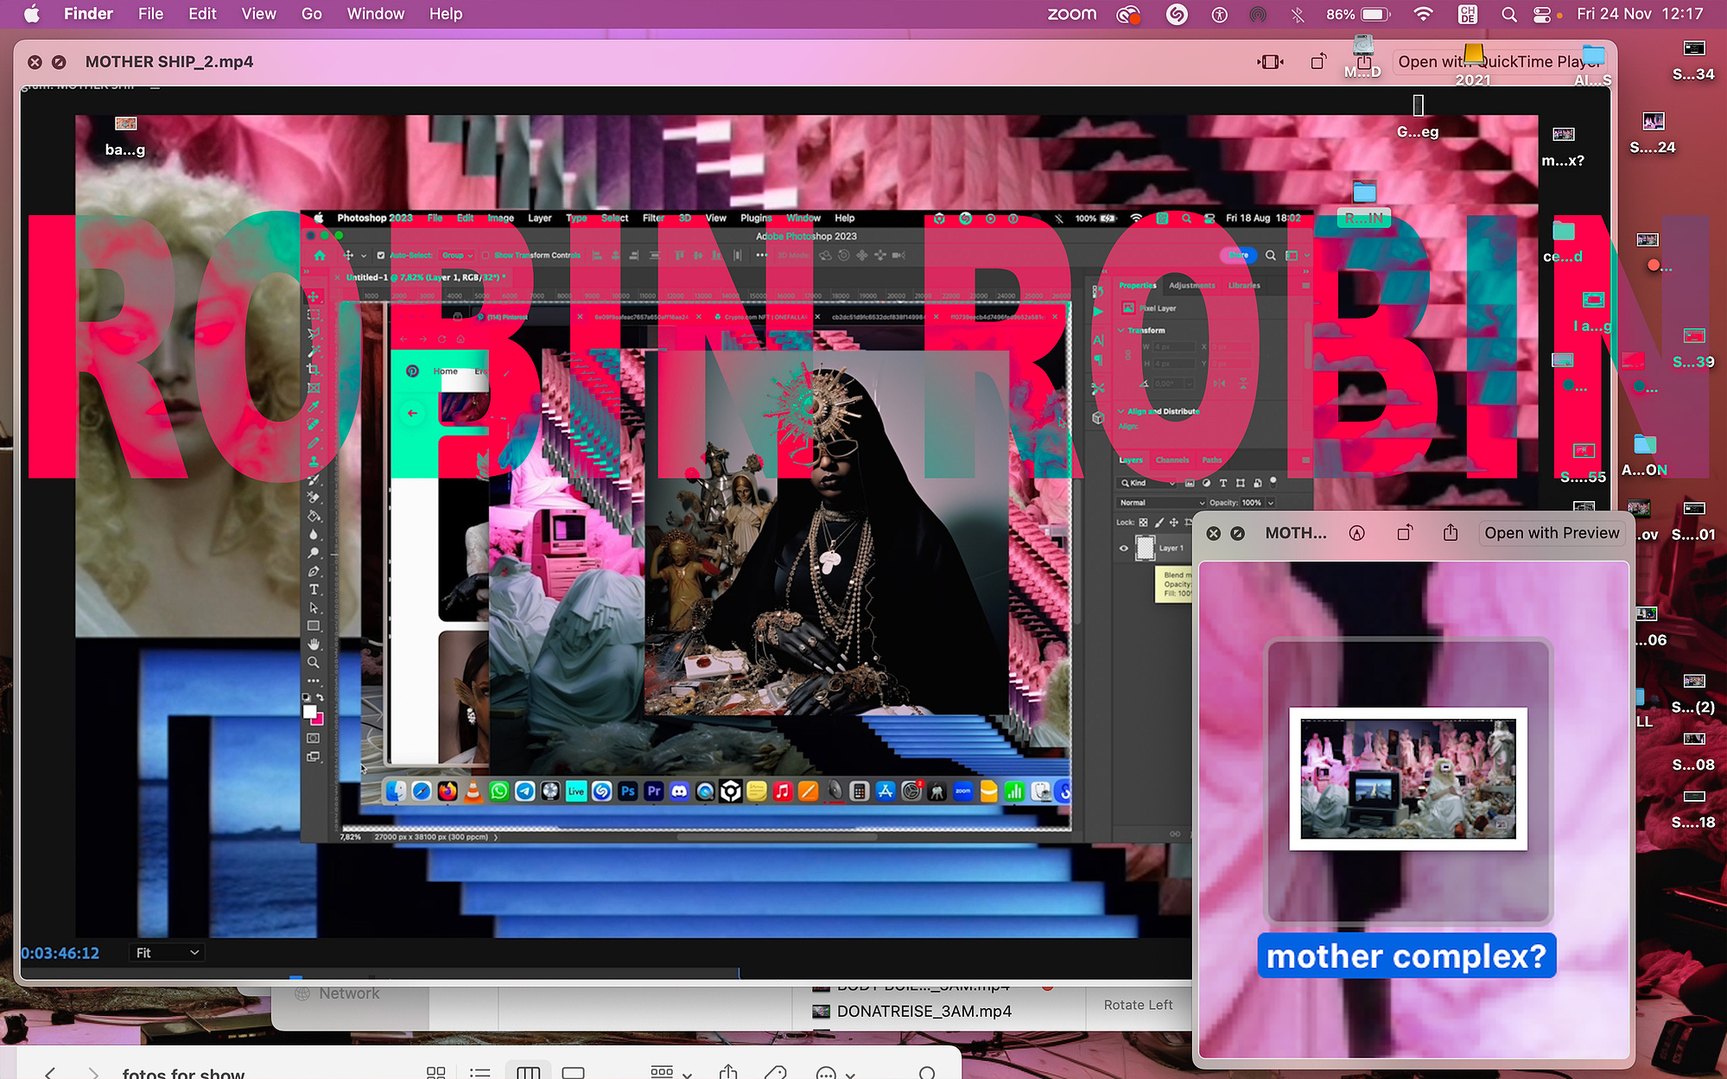
Task: Open the Help menu in the Finder menu bar
Action: (446, 14)
